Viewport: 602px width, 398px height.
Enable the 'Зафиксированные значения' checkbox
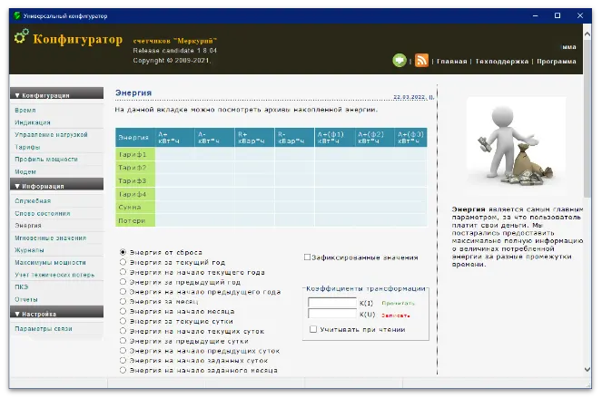click(307, 257)
